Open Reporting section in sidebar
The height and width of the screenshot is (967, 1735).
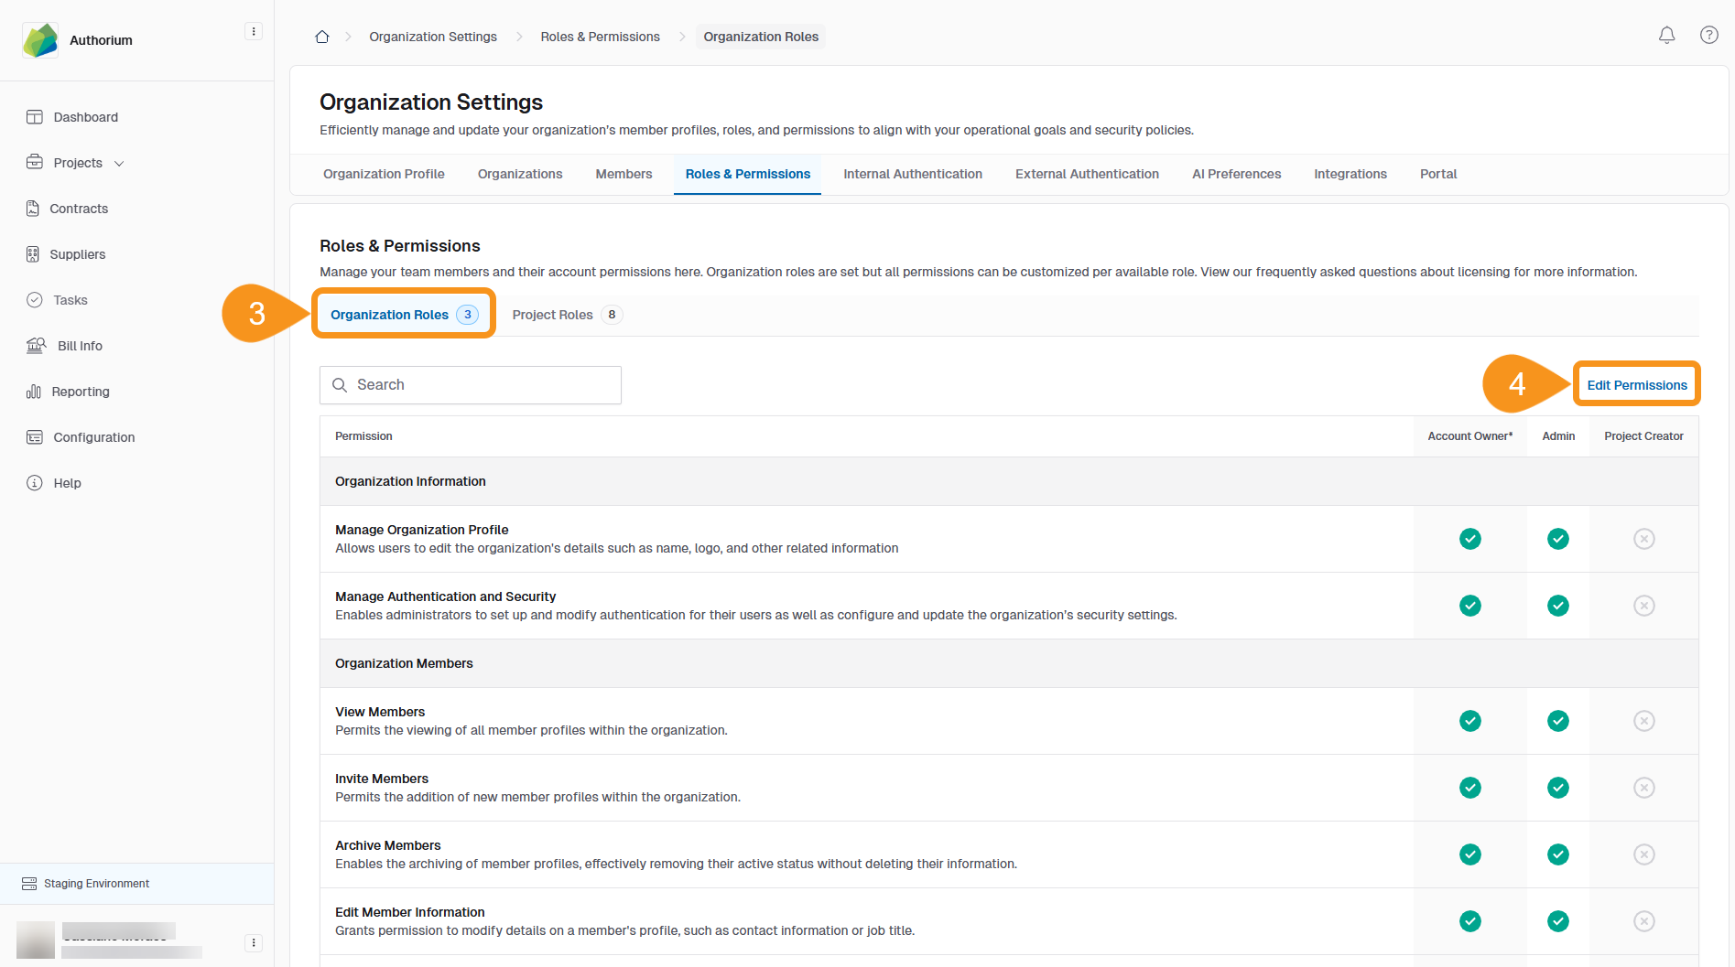tap(81, 392)
